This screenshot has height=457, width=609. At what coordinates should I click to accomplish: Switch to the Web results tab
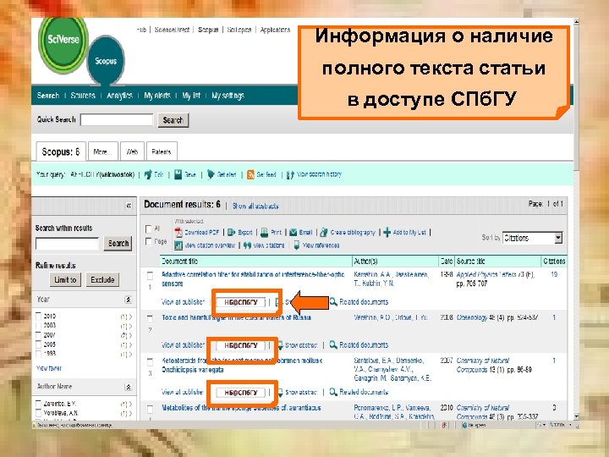pos(132,151)
